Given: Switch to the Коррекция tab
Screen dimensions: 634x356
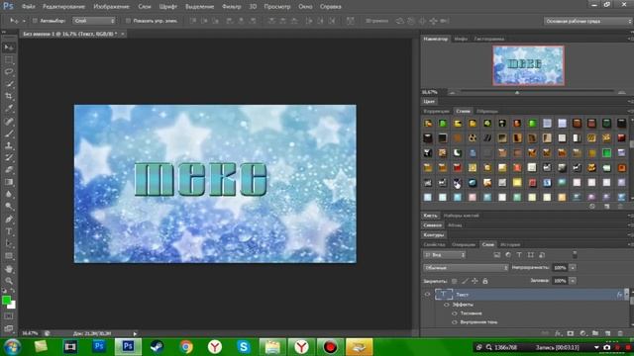Looking at the screenshot, I should pos(436,111).
